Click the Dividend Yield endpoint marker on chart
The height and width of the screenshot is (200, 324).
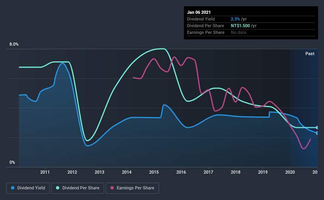pos(317,133)
